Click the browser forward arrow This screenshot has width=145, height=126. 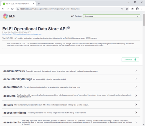click(8, 9)
